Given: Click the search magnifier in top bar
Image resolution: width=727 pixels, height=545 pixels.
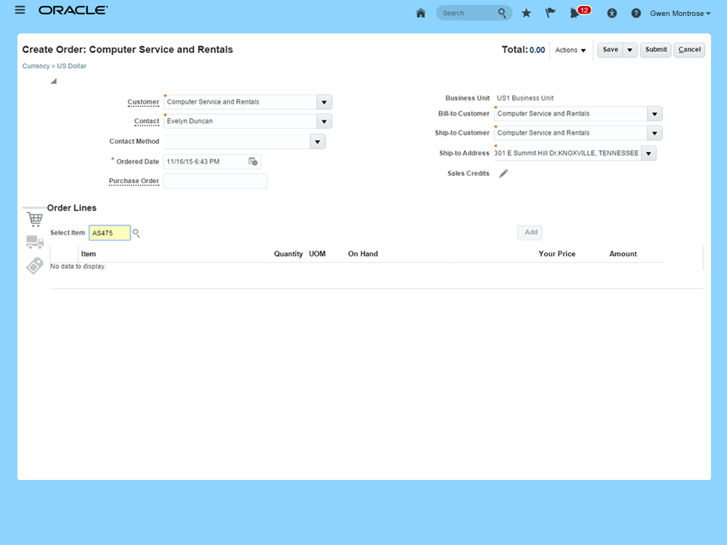Looking at the screenshot, I should [x=502, y=13].
